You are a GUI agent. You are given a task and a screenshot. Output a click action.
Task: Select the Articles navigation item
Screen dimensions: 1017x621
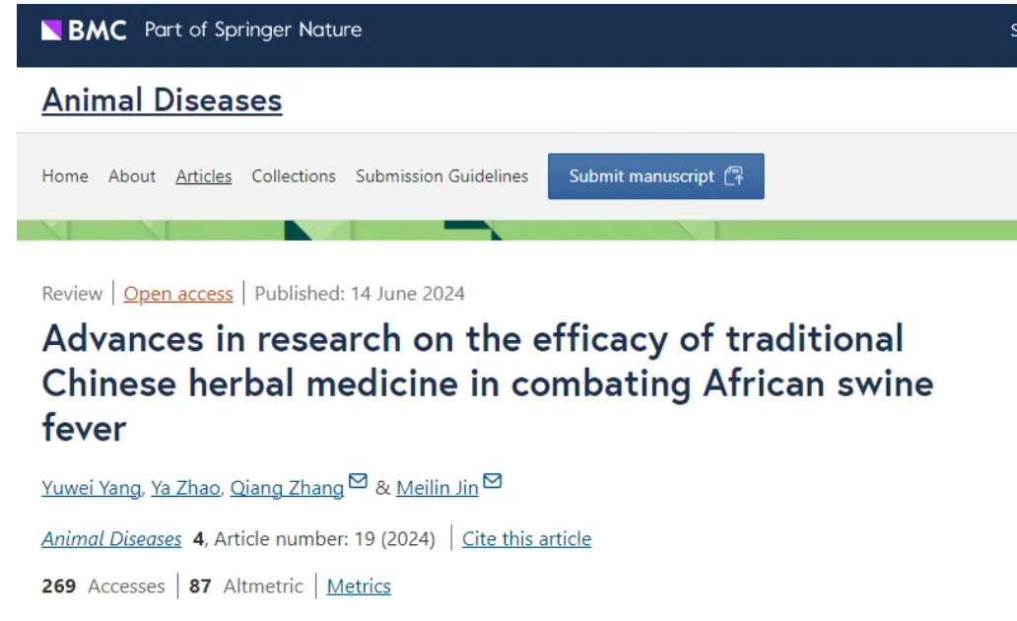tap(204, 175)
